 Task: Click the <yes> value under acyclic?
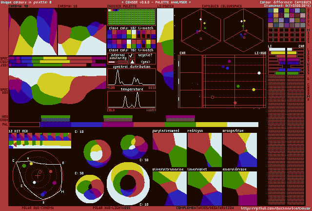(145, 62)
